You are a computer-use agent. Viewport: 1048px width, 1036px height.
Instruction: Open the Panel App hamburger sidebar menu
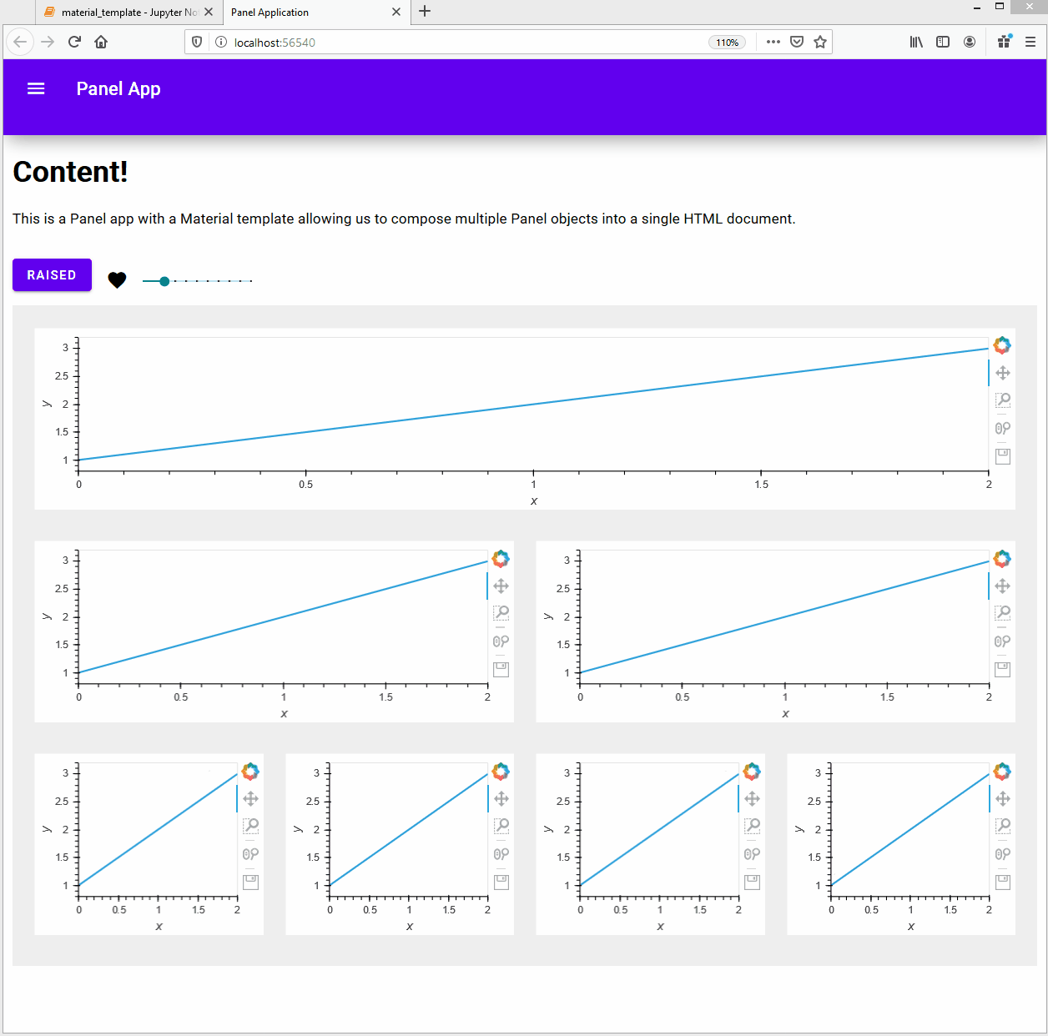point(36,88)
